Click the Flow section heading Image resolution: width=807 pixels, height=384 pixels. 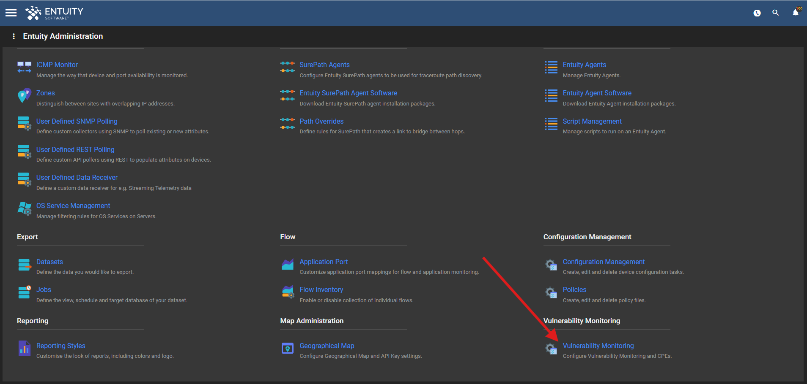click(288, 237)
